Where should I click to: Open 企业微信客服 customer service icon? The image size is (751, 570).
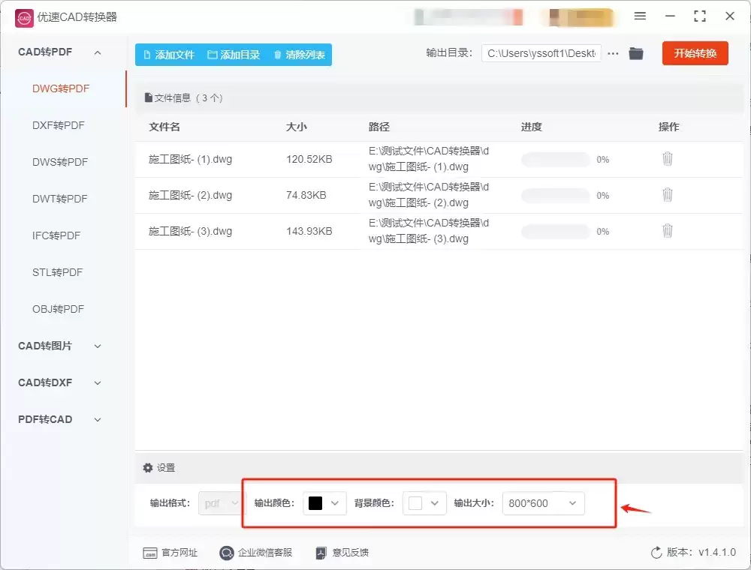coord(226,553)
